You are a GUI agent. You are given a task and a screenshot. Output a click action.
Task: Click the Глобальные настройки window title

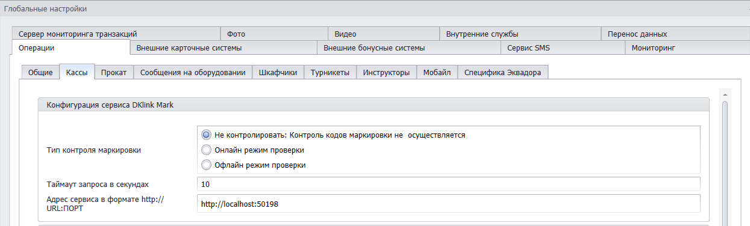pyautogui.click(x=45, y=8)
